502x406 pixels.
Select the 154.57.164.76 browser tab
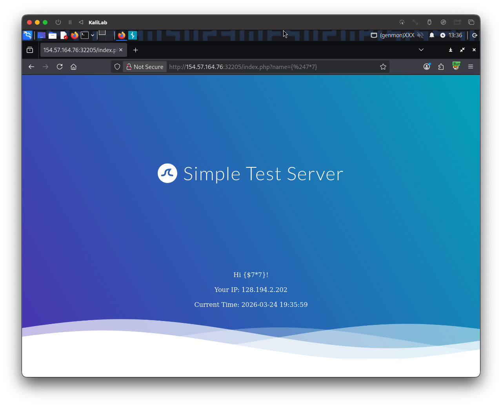(78, 50)
